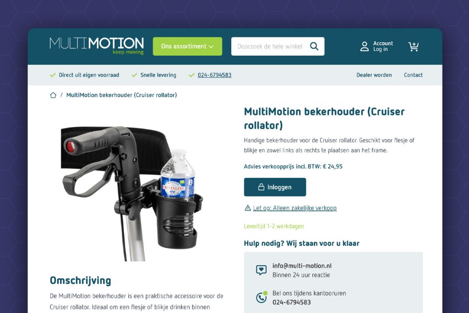Click the MultiMotion keep moving logo

(x=97, y=46)
